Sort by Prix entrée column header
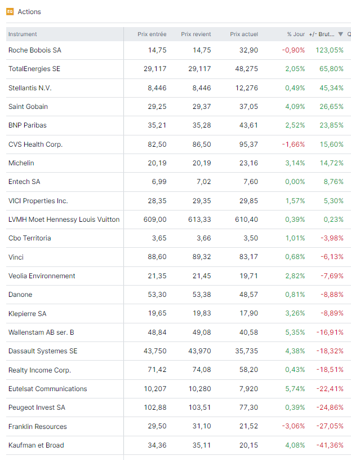Image resolution: width=351 pixels, height=460 pixels. pos(152,34)
